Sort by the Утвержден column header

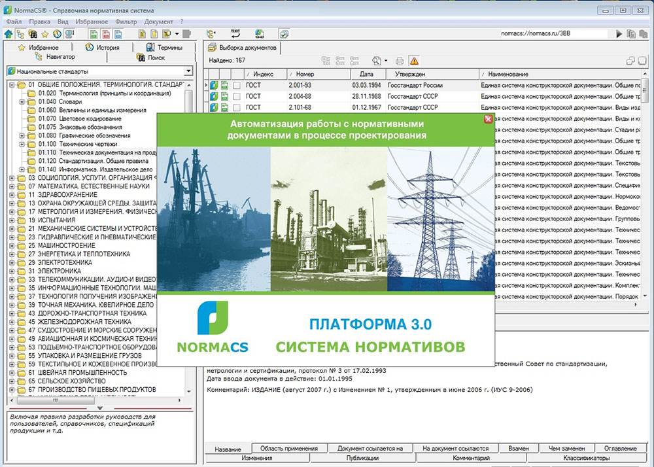coord(432,74)
